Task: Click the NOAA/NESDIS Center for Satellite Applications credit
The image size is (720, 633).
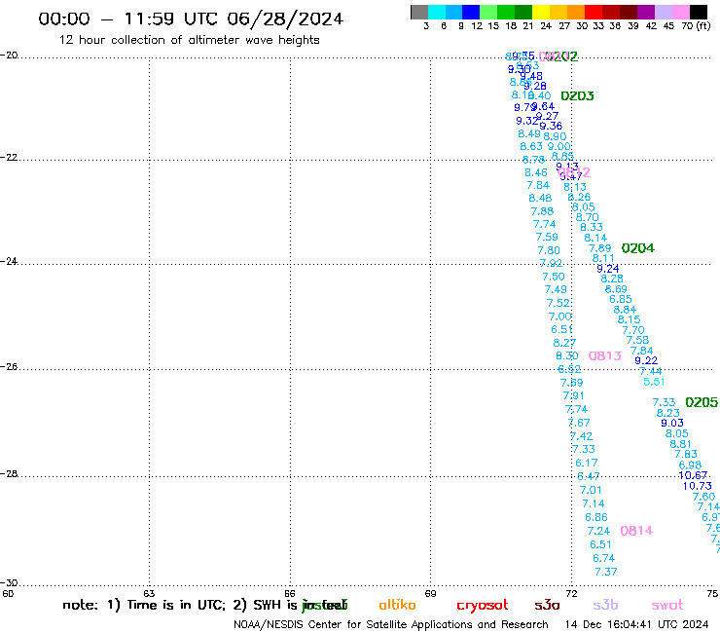Action: coord(391,625)
